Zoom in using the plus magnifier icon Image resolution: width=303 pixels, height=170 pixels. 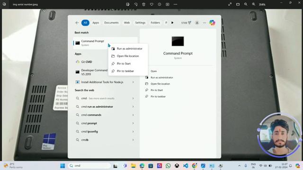[x=254, y=4]
